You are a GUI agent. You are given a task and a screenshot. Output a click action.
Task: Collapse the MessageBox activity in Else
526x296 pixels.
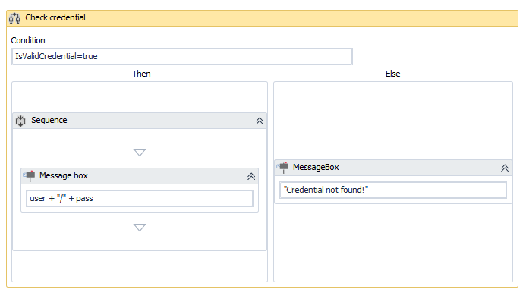pos(505,168)
